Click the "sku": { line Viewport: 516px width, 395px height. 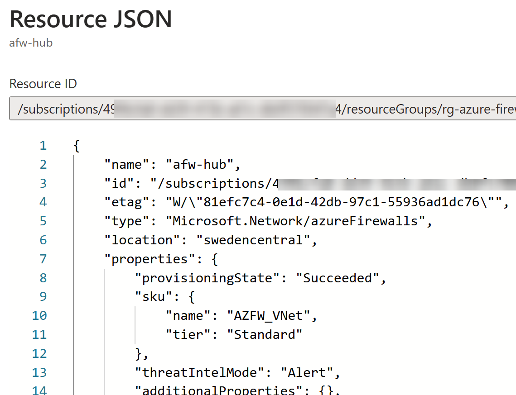(x=165, y=297)
